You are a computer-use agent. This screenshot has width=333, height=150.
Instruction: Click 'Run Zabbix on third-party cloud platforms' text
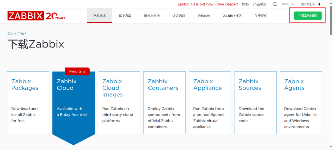click(x=118, y=115)
